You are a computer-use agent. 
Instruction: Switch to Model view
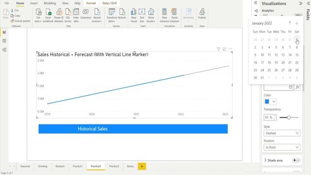tap(4, 50)
